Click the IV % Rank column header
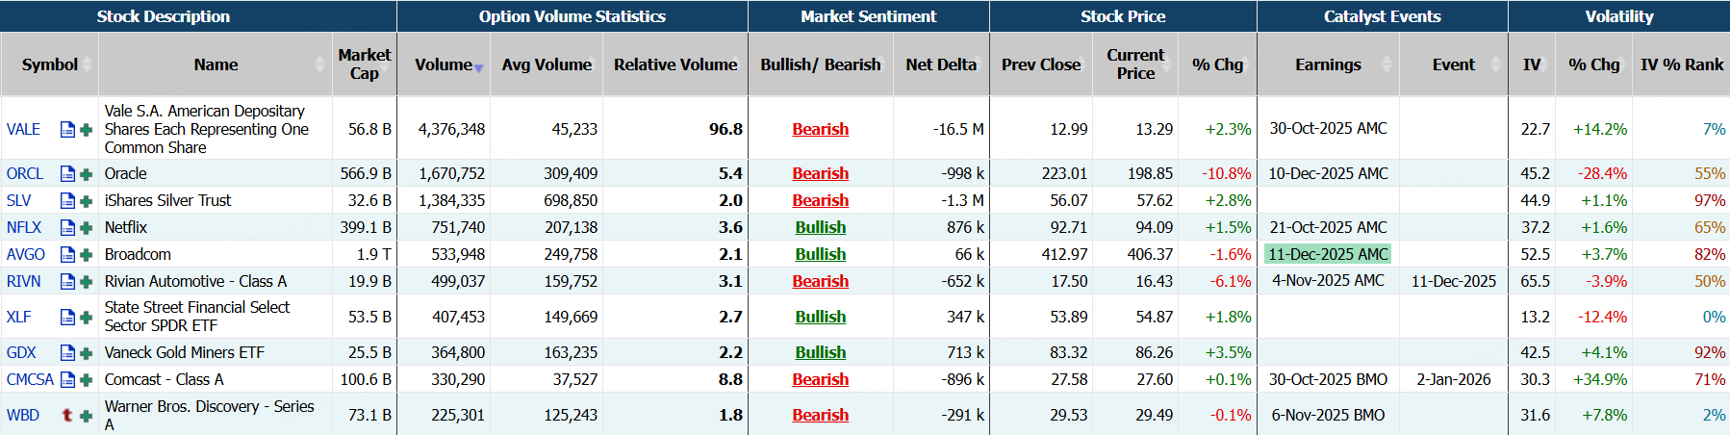 [x=1681, y=64]
